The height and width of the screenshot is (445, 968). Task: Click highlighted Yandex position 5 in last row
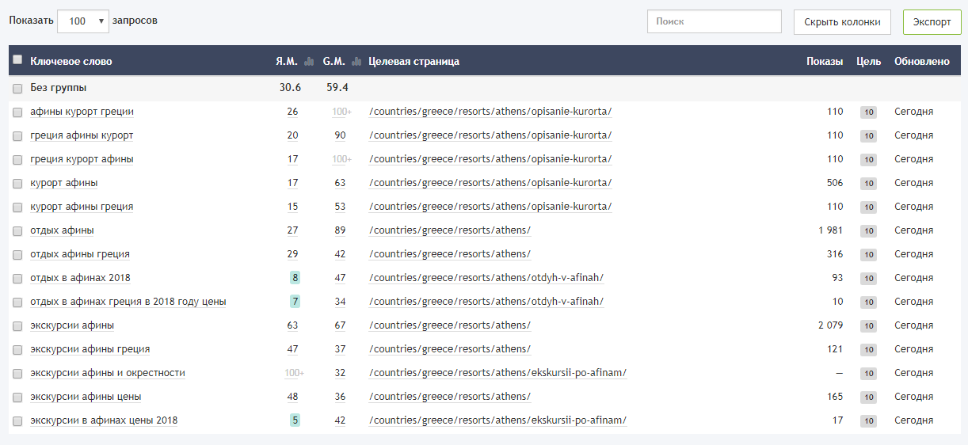click(295, 420)
